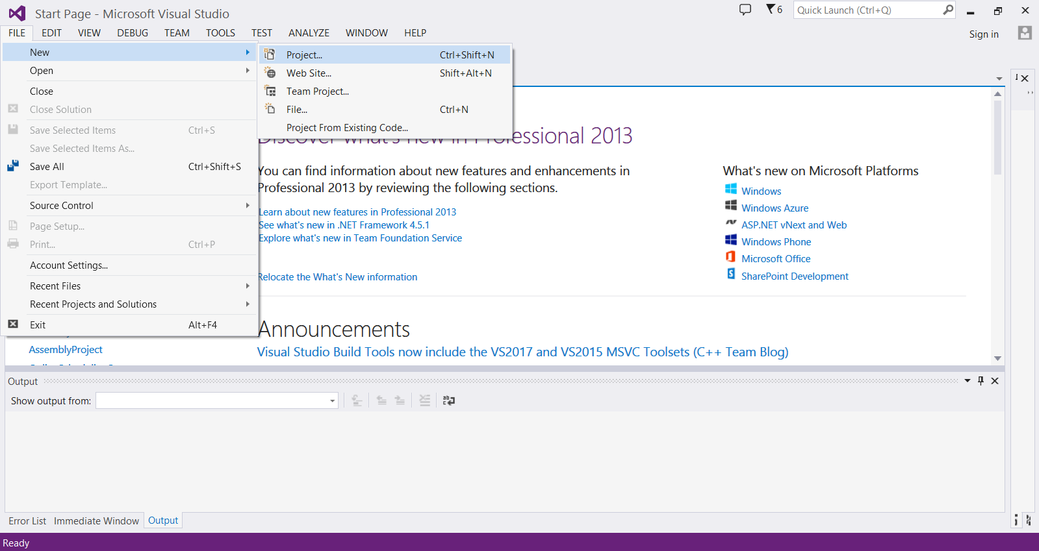This screenshot has width=1039, height=551.
Task: Pin the Output panel with auto-hide pin
Action: [981, 381]
